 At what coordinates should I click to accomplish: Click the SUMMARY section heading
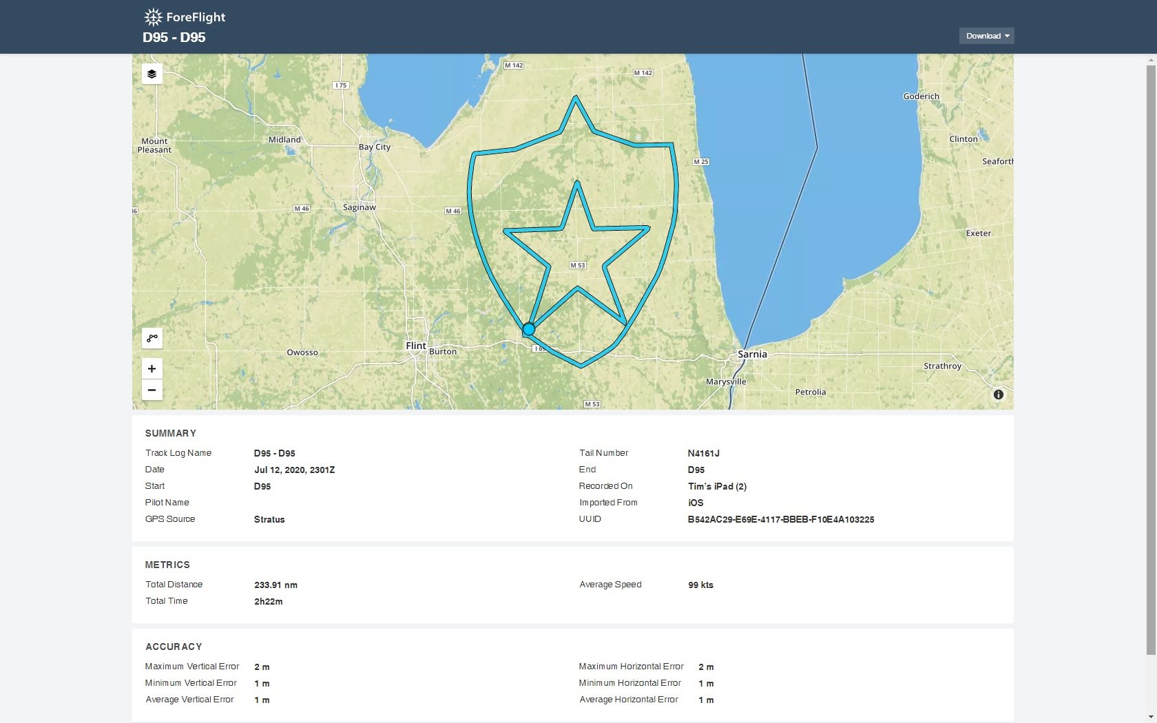(170, 433)
